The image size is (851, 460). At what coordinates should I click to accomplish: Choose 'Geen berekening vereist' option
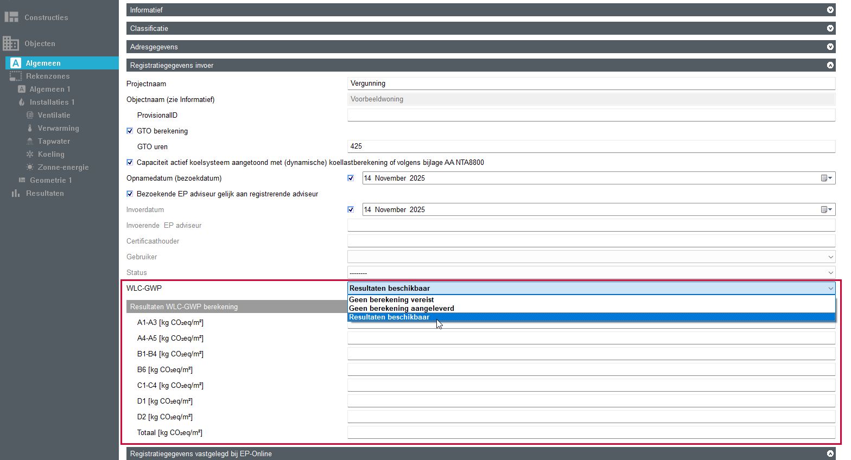pos(391,299)
